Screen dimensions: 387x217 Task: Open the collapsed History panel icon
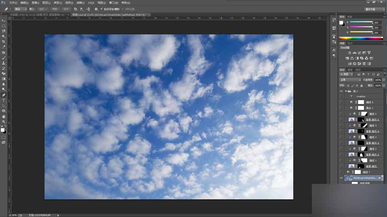334,20
